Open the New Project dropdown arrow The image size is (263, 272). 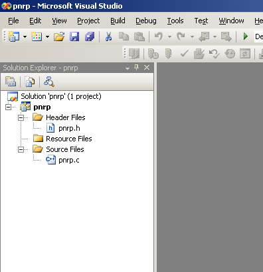tap(25, 36)
